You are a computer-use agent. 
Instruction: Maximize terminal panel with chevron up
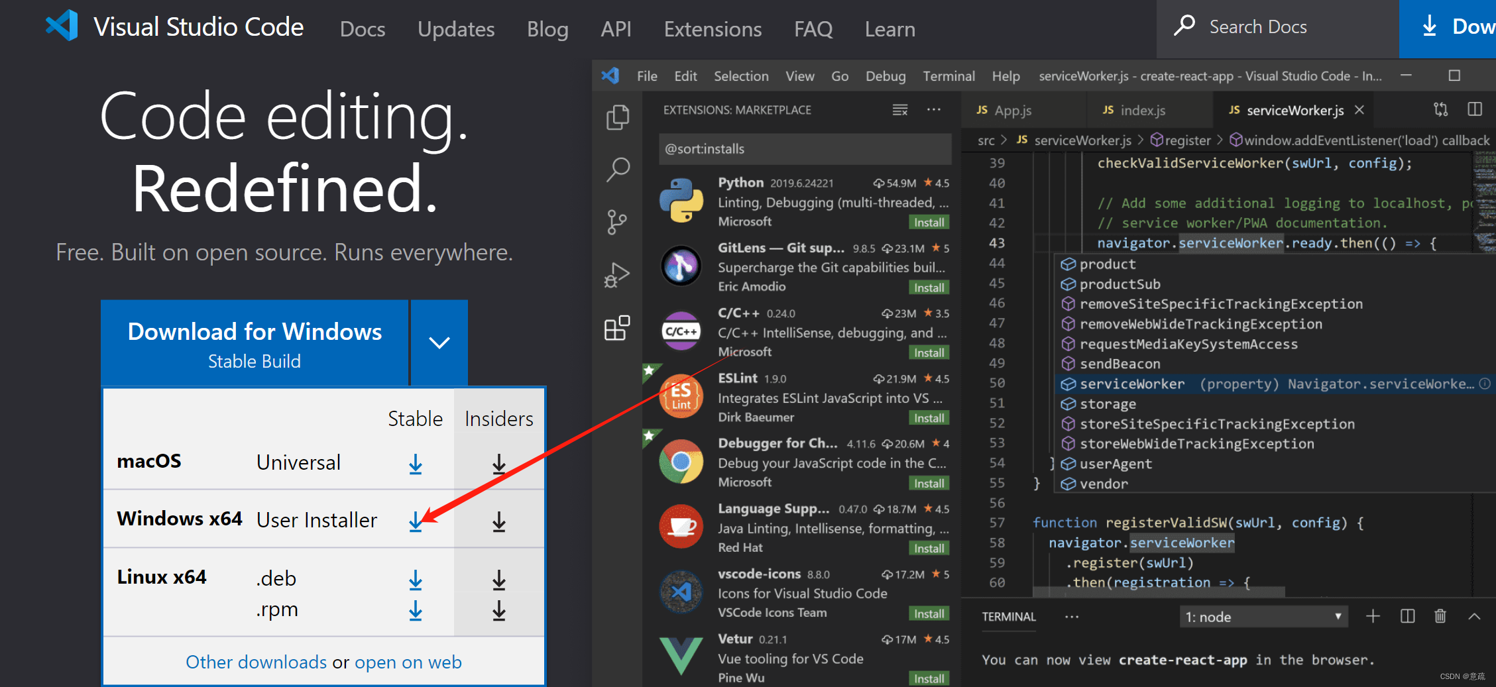click(x=1474, y=617)
